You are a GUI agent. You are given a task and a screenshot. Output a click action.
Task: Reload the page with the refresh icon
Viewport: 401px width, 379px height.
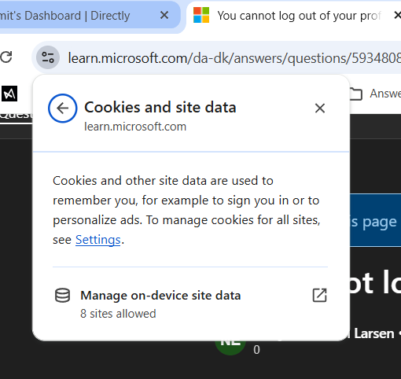click(x=6, y=57)
